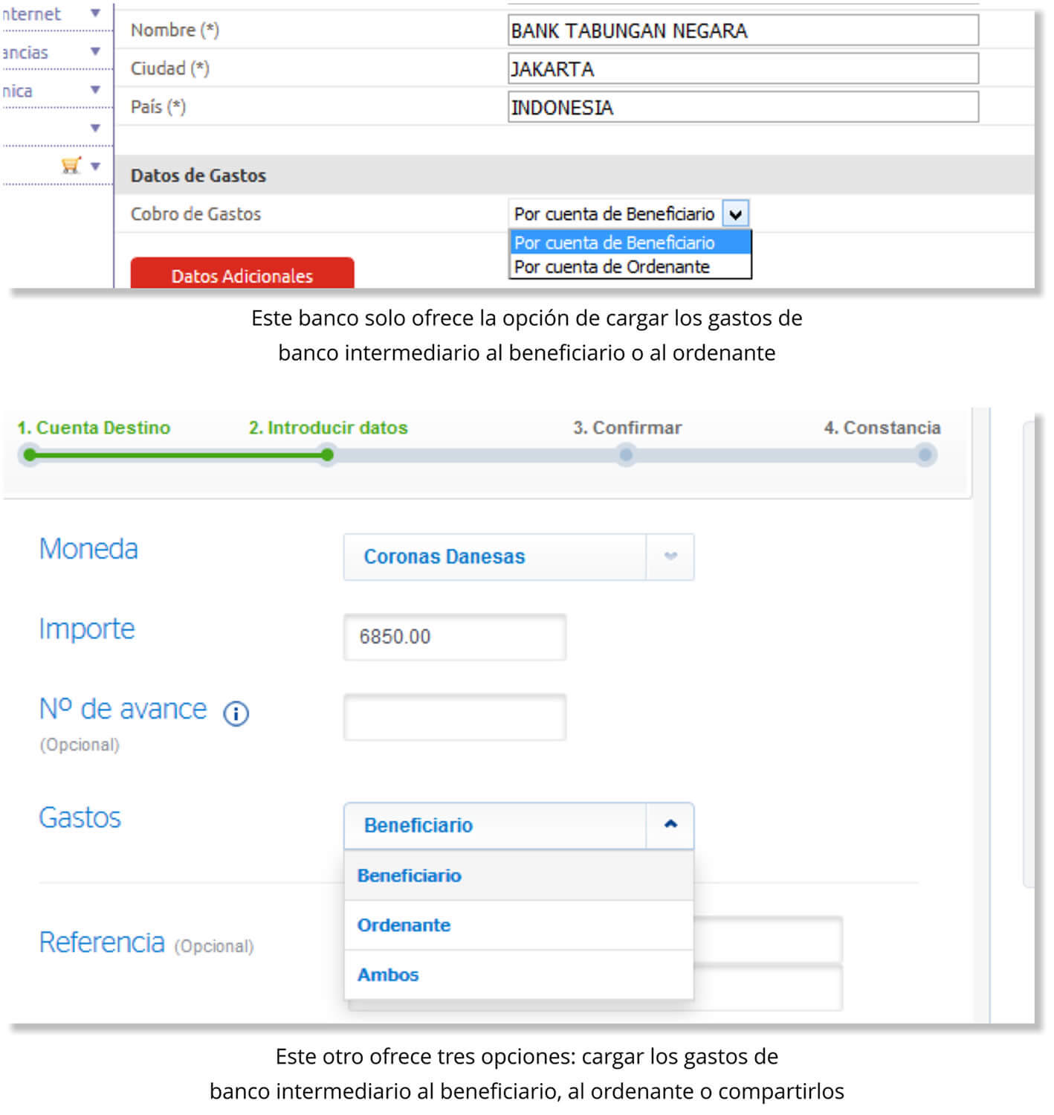Select 'Por cuenta de Beneficiario' in dropdown list

(630, 242)
